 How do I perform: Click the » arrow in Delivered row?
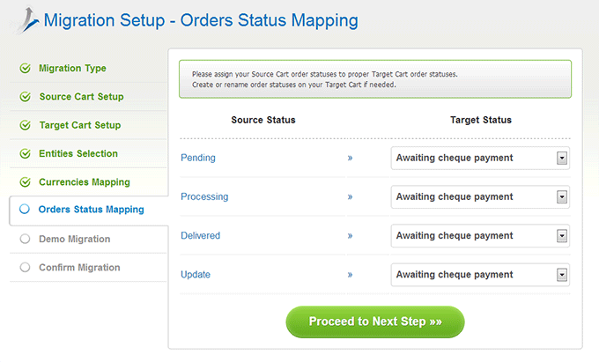tap(350, 236)
